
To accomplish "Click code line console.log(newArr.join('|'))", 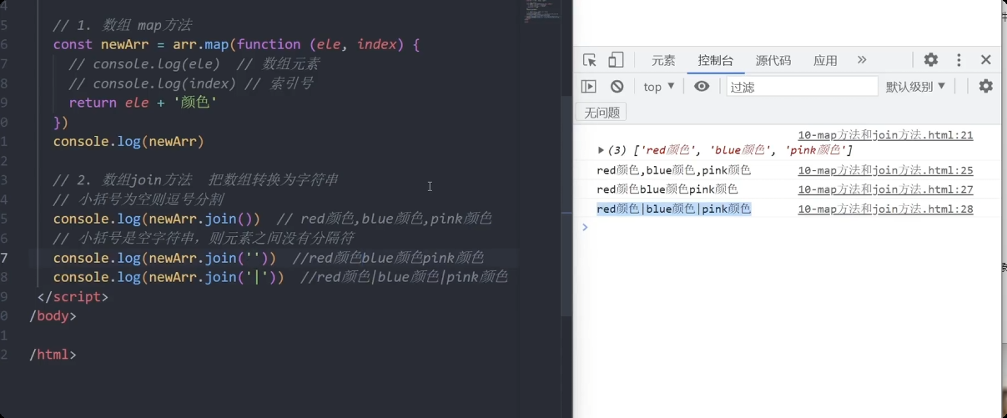I will click(169, 277).
